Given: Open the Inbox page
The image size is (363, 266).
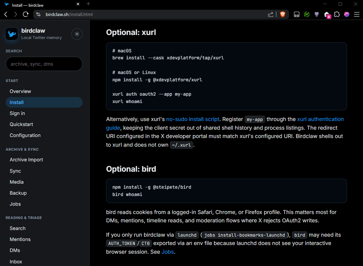Looking at the screenshot, I should (x=16, y=262).
